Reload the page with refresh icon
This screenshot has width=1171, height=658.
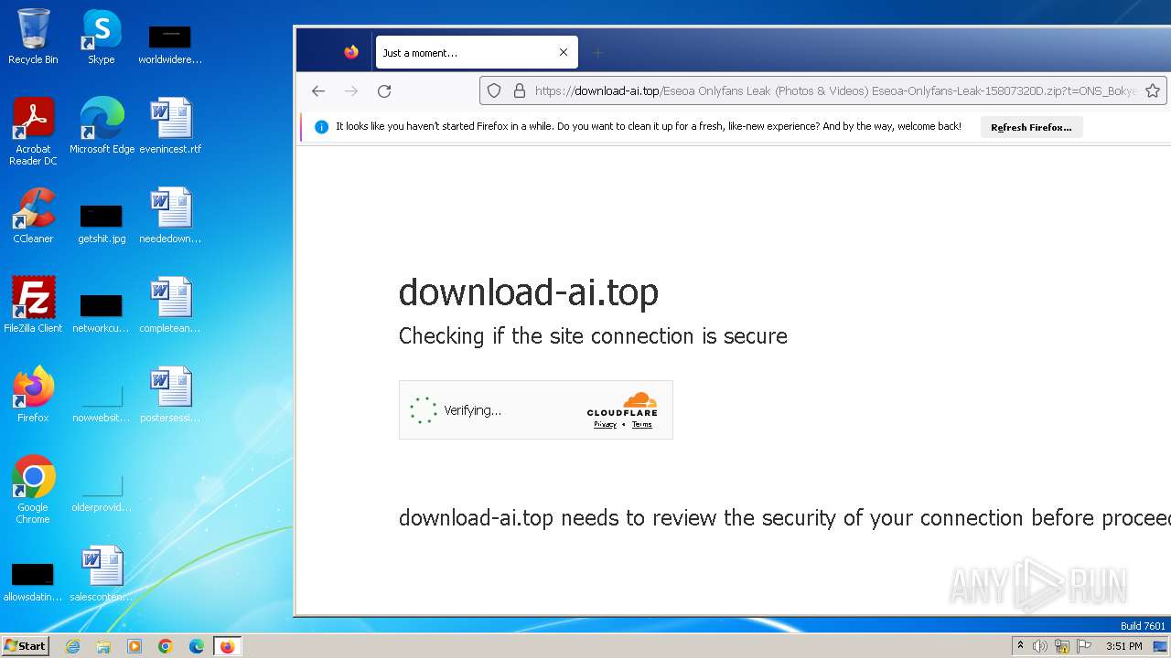click(x=384, y=90)
